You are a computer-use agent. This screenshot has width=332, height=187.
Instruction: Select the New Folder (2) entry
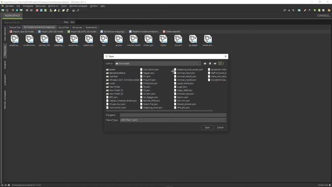[114, 90]
